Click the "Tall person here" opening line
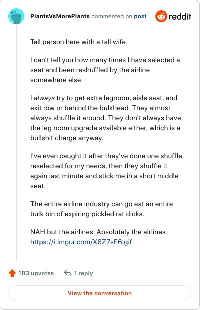This screenshot has height=310, width=200. click(79, 42)
